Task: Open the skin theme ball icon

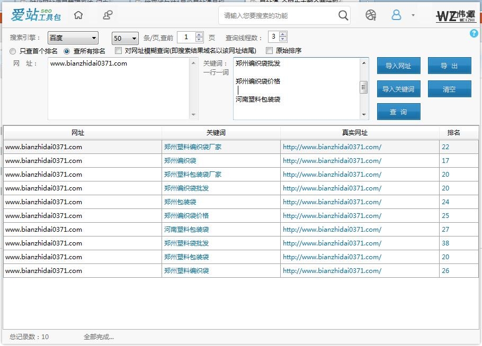Action: tap(371, 15)
